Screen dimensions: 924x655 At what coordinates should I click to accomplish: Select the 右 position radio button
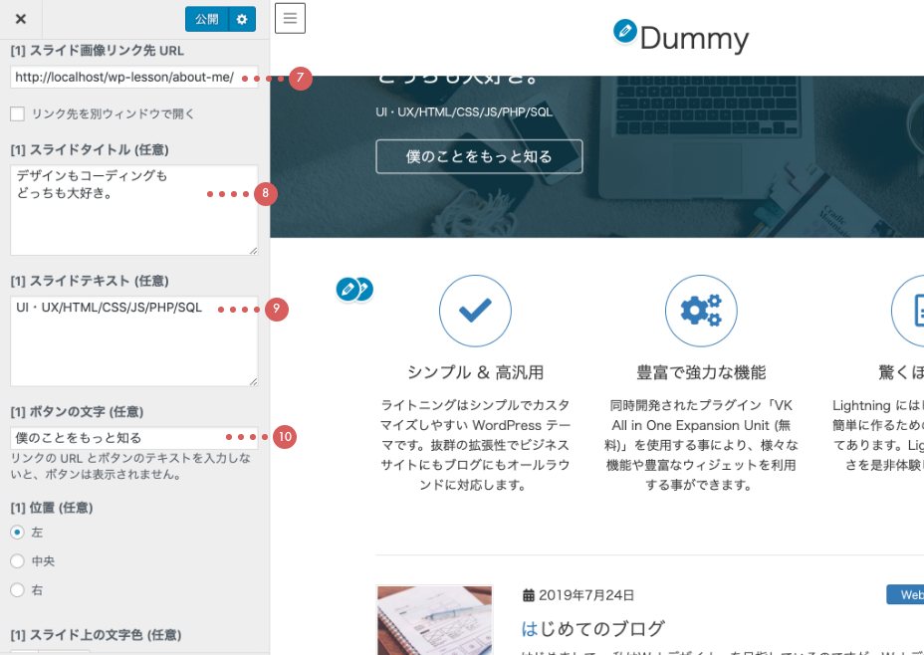tap(17, 590)
